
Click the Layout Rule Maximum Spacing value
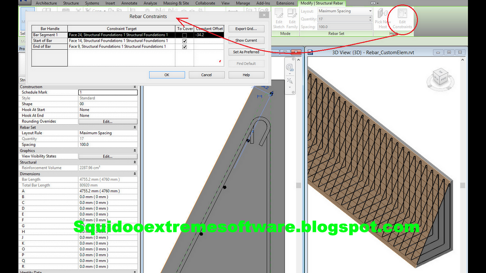click(x=108, y=133)
